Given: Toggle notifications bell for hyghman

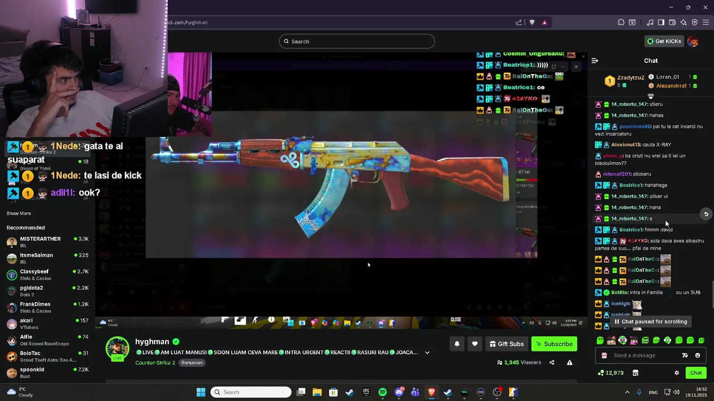Looking at the screenshot, I should 457,344.
